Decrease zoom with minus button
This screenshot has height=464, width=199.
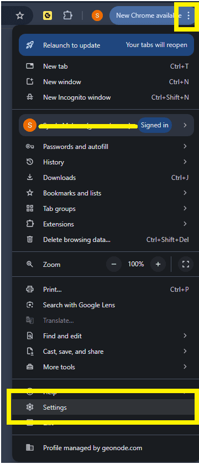click(114, 264)
